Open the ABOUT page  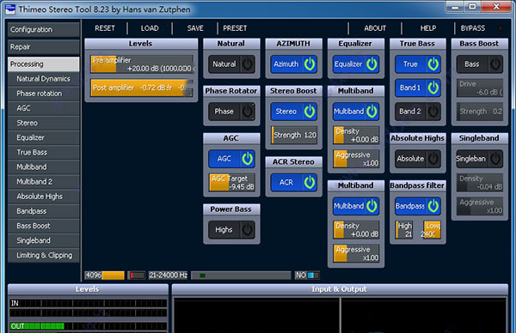click(x=375, y=28)
